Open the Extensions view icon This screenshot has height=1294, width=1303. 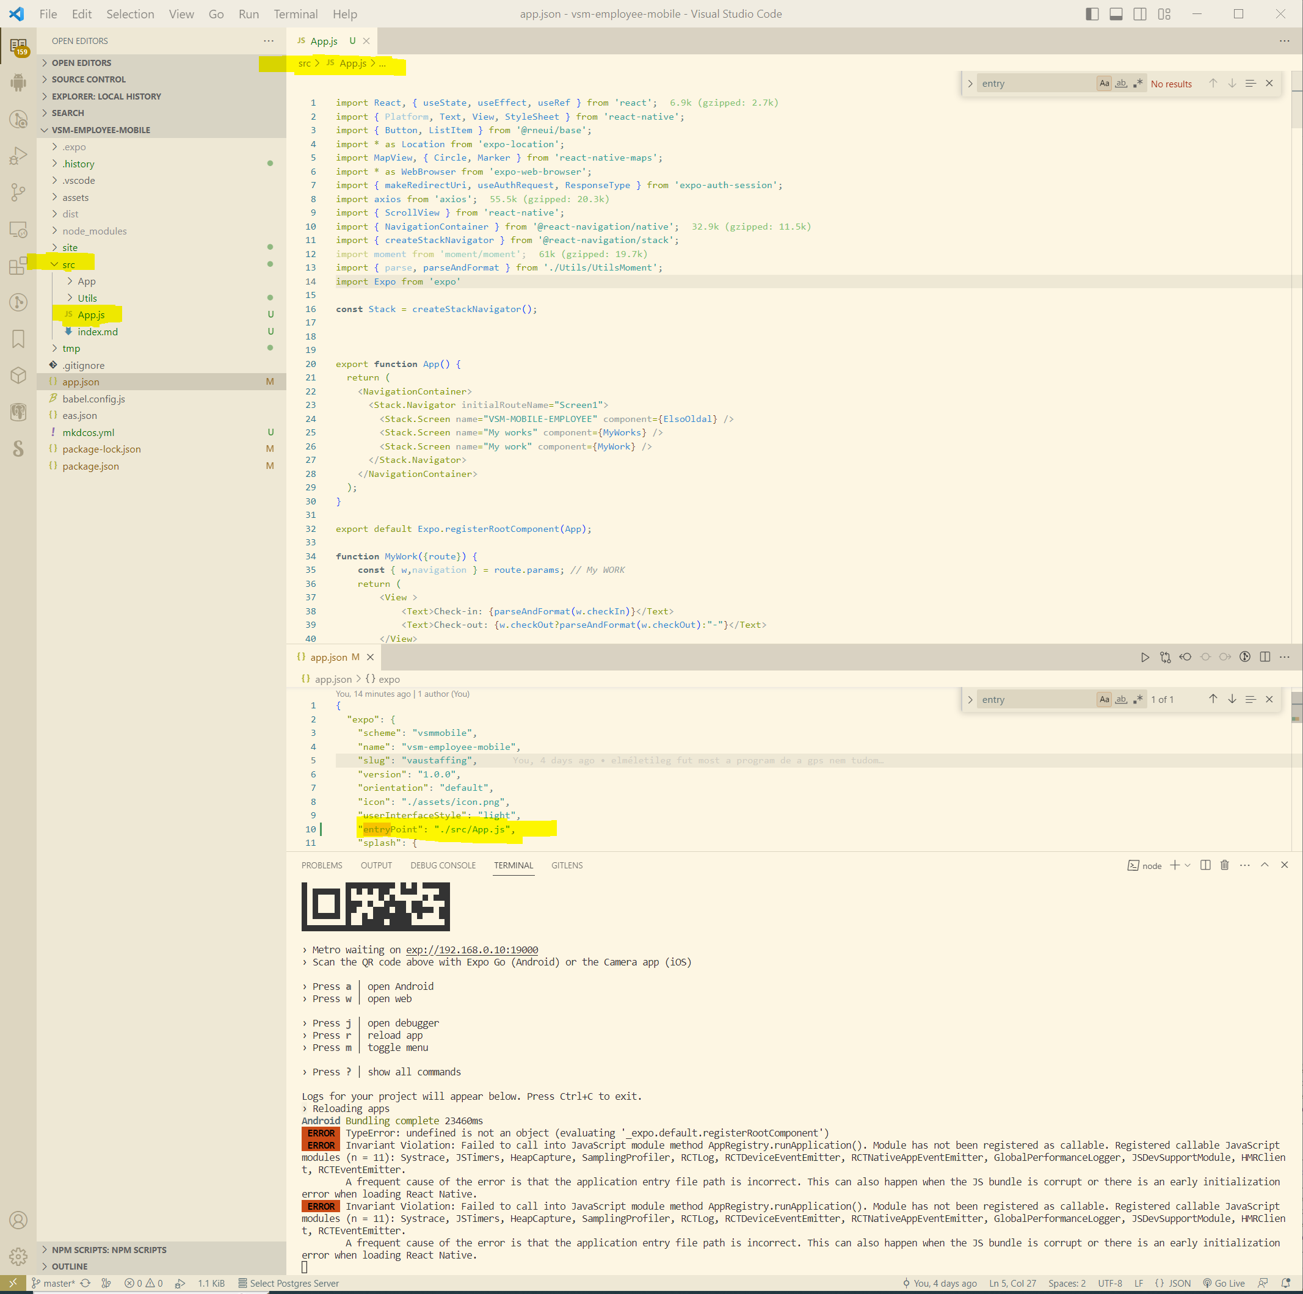18,266
